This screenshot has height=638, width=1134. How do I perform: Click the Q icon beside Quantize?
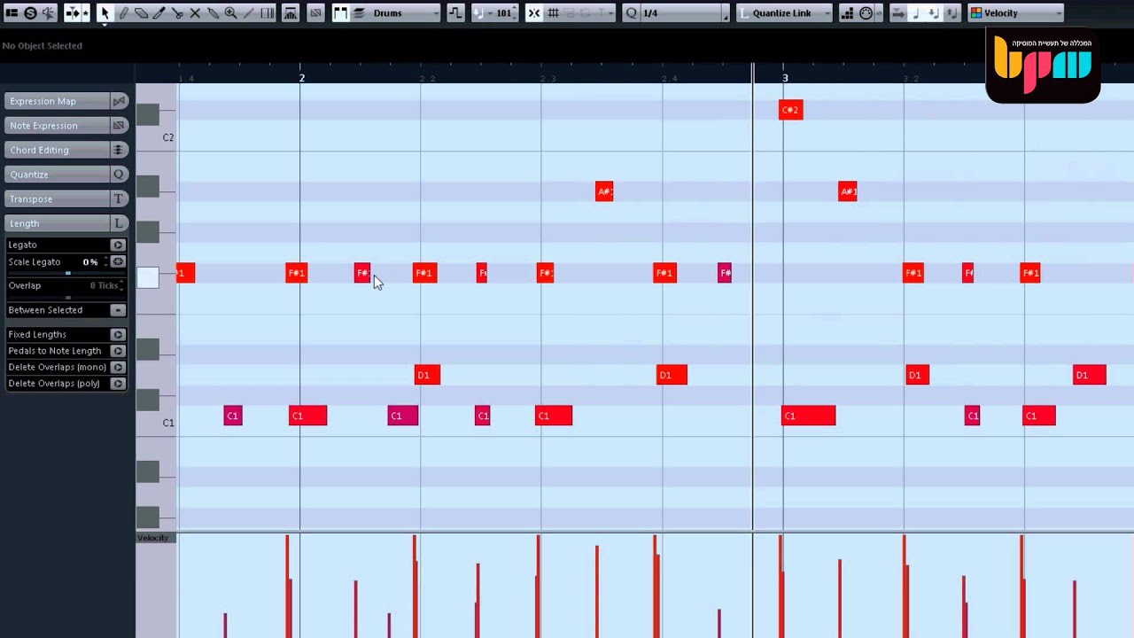click(119, 175)
